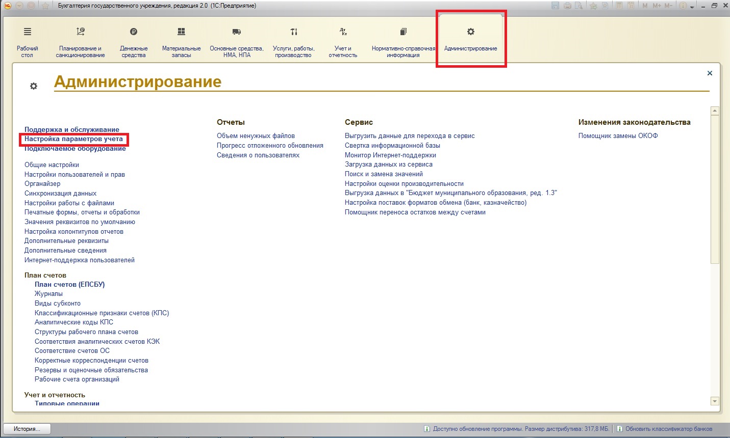730x438 pixels.
Task: Click the scrollbar down arrow in panel
Action: click(715, 401)
